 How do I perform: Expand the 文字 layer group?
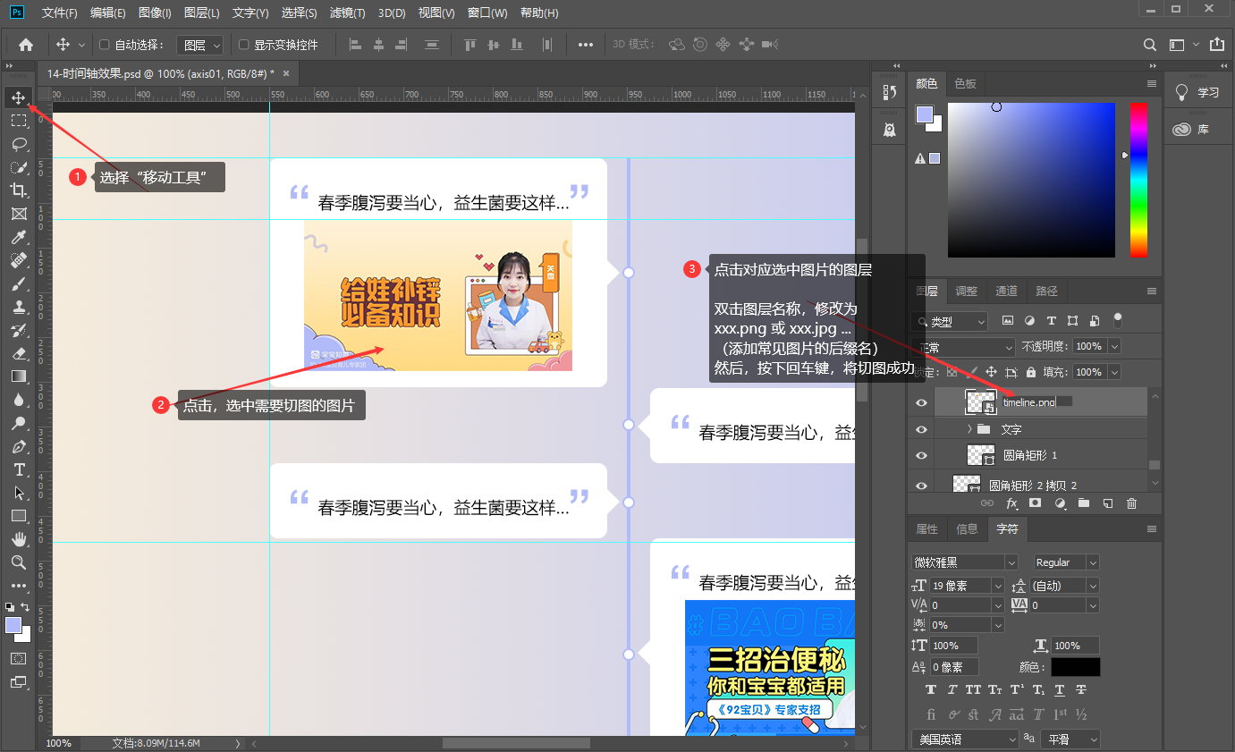tap(969, 429)
